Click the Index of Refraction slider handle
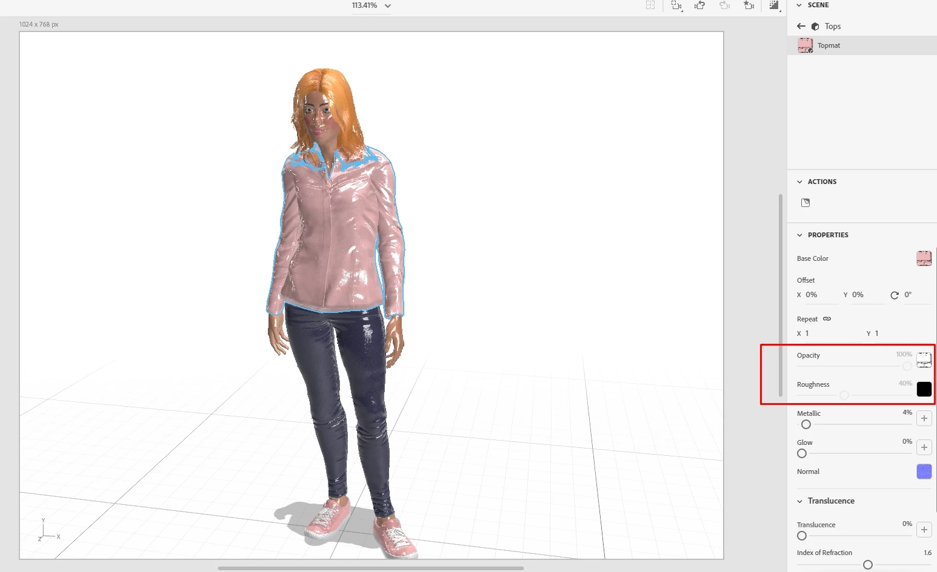Screen dimensions: 937x572 pos(867,565)
